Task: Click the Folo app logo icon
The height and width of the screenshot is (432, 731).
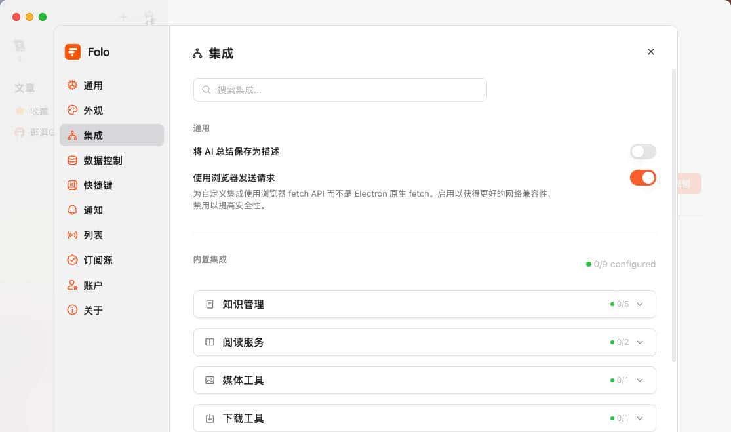Action: pyautogui.click(x=72, y=51)
